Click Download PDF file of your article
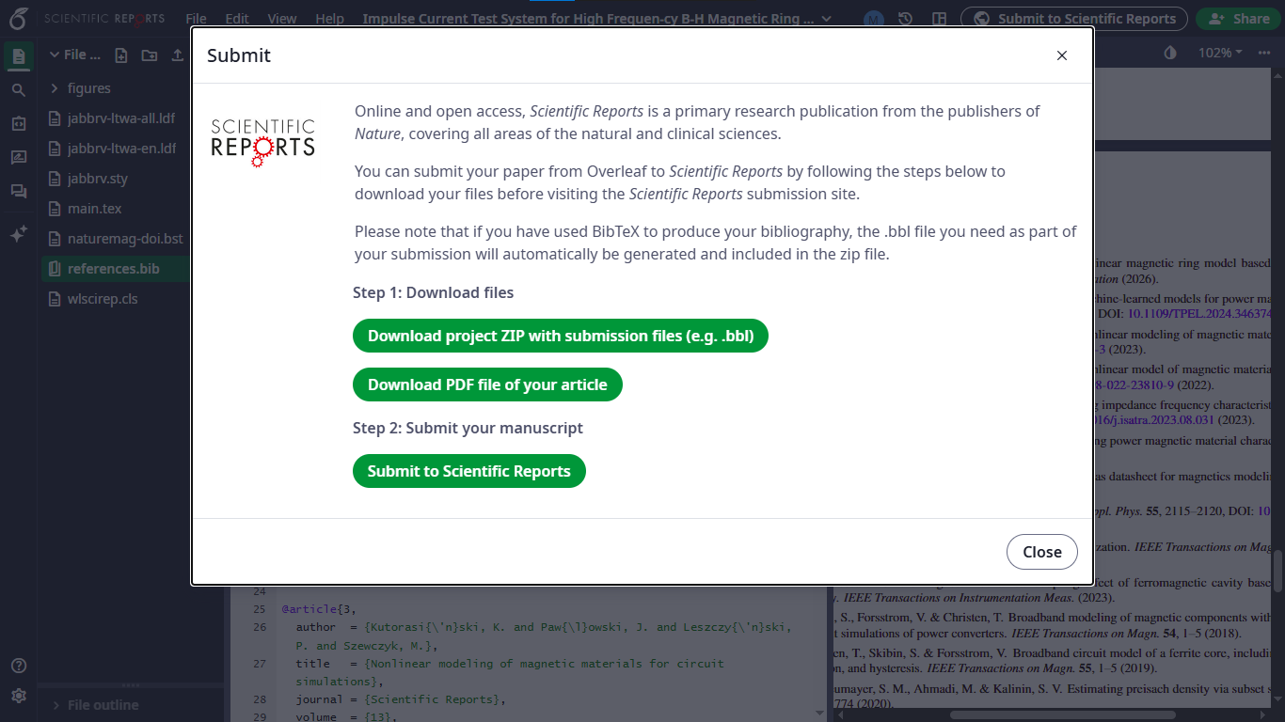1285x722 pixels. coord(487,385)
